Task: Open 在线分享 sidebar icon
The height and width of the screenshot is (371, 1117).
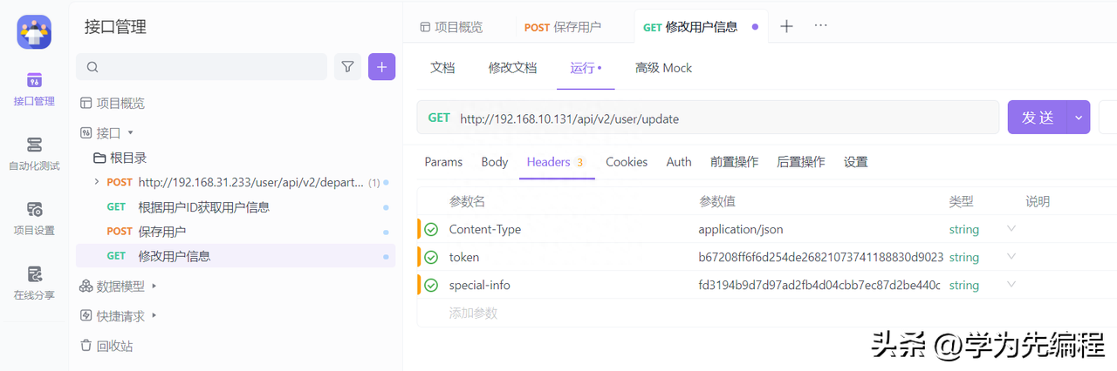Action: 34,282
